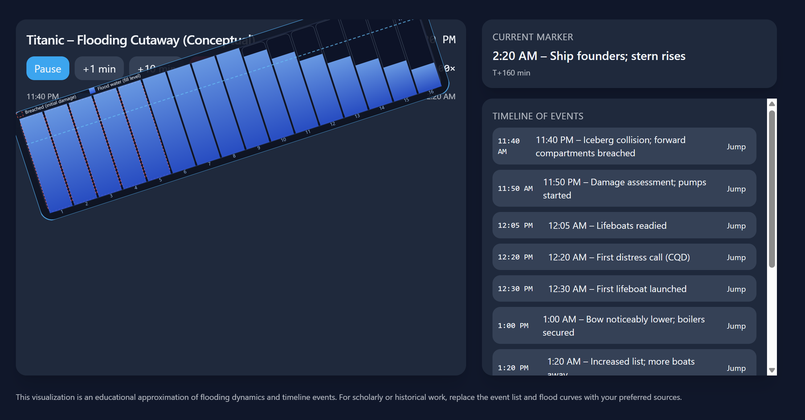Screen dimensions: 805x420
Task: Select compartment 16 in the cutaway
Action: click(x=426, y=77)
